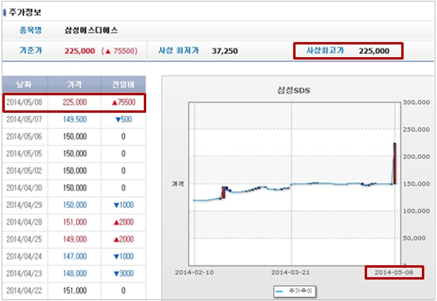
Task: Click the 2014-03-21 x-axis label
Action: point(290,272)
